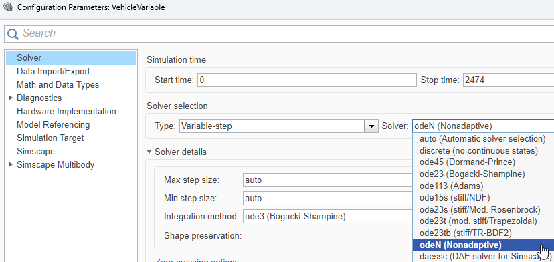Open the Simulation Target pane

pyautogui.click(x=50, y=138)
